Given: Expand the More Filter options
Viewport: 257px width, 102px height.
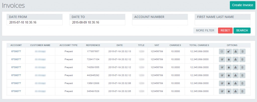Looking at the screenshot, I should tap(205, 31).
